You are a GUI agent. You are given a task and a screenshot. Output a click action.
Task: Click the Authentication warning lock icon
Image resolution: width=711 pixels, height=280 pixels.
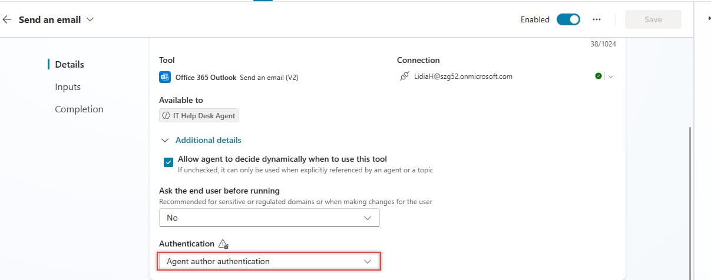click(x=223, y=244)
